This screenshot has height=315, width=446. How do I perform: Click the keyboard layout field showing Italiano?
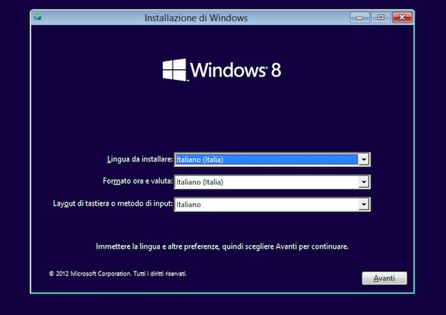pos(272,204)
